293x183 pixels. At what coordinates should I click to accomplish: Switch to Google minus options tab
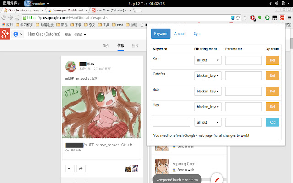23,10
